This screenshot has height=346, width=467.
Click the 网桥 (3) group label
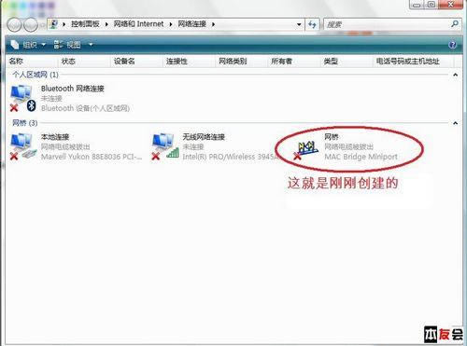(25, 123)
